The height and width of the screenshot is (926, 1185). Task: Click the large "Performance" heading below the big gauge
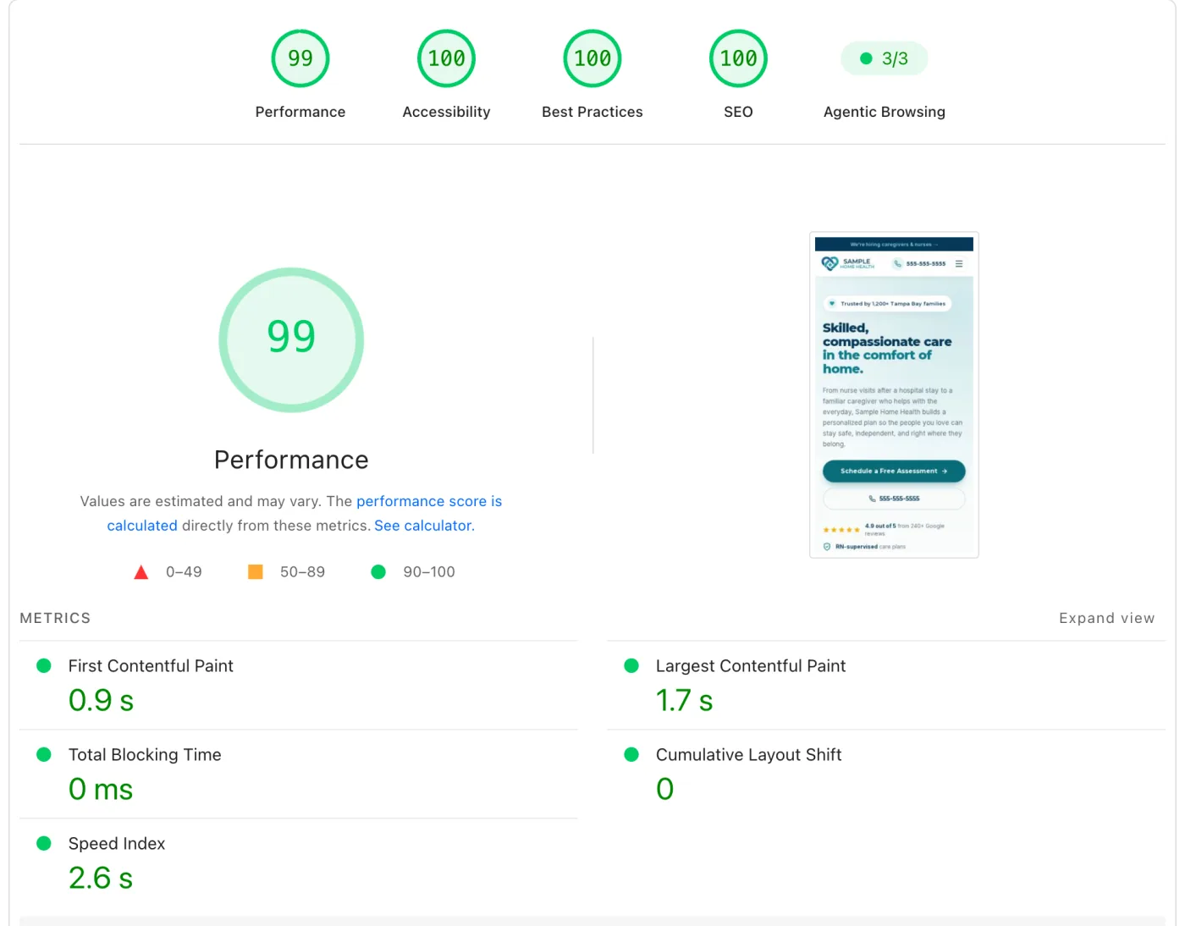(x=291, y=460)
